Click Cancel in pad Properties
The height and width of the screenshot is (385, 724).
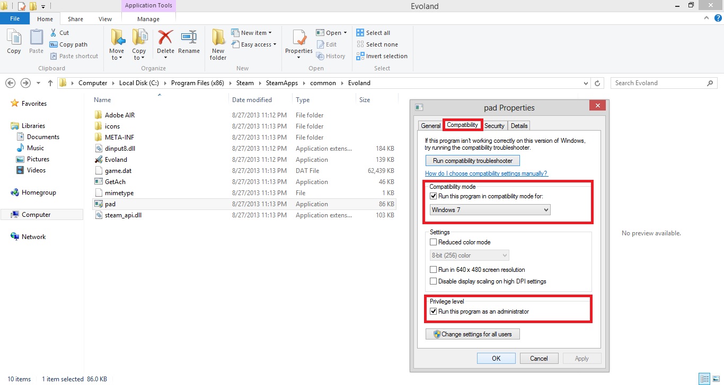tap(539, 358)
